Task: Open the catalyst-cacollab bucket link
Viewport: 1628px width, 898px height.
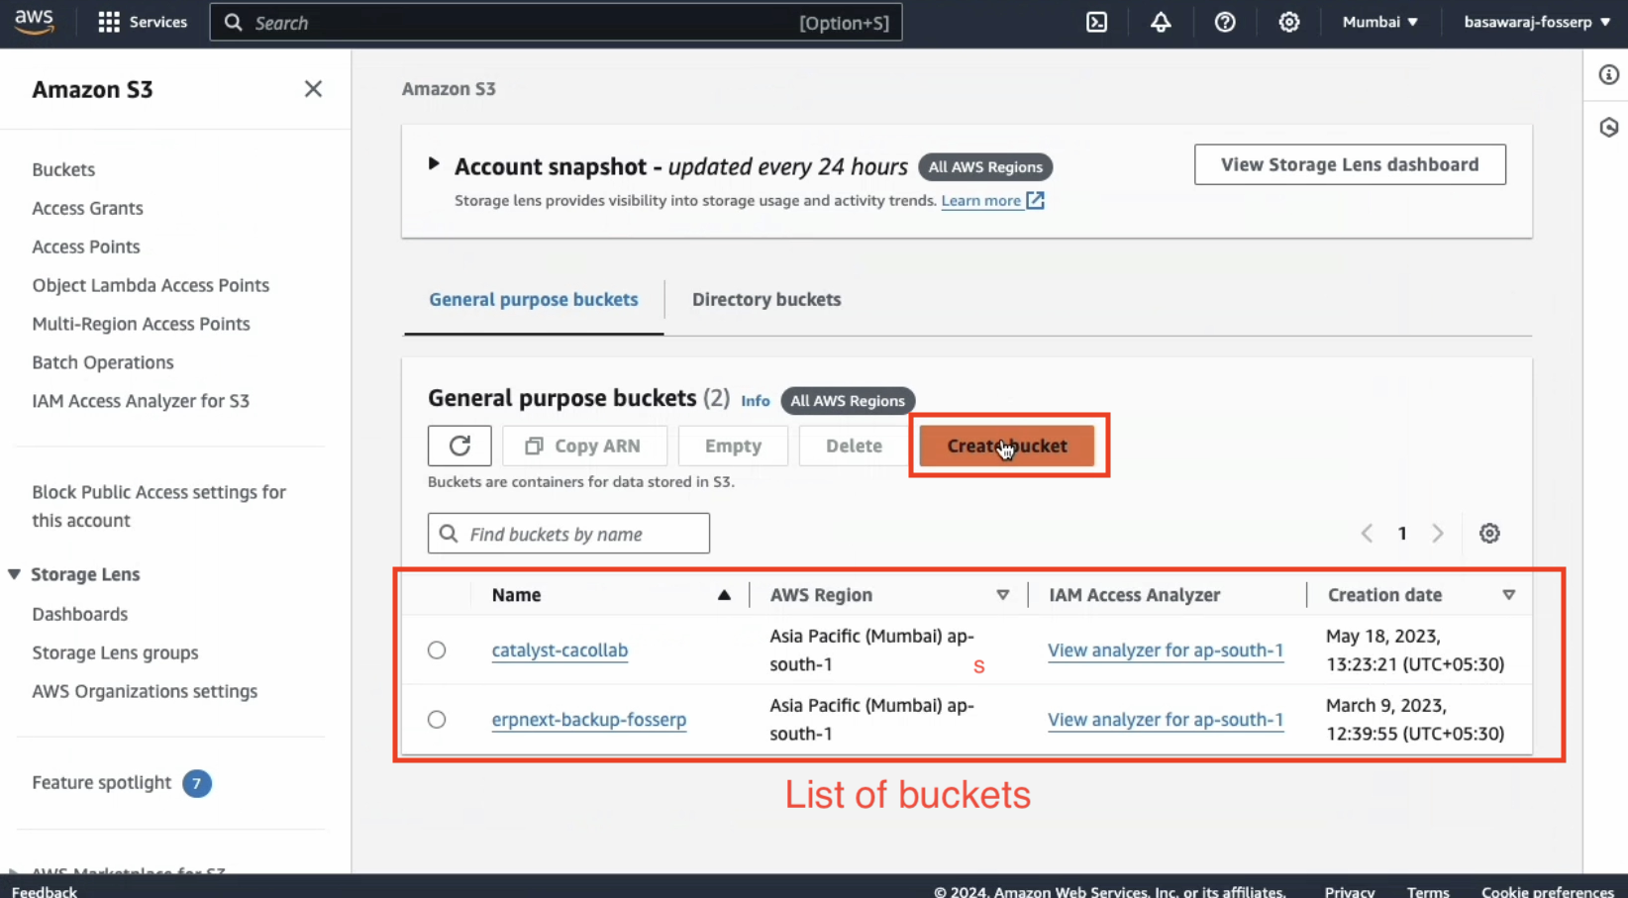Action: [560, 650]
